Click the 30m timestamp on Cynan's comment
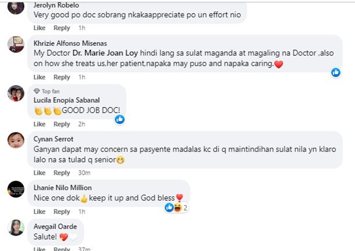This screenshot has height=251, width=355. pos(84,173)
